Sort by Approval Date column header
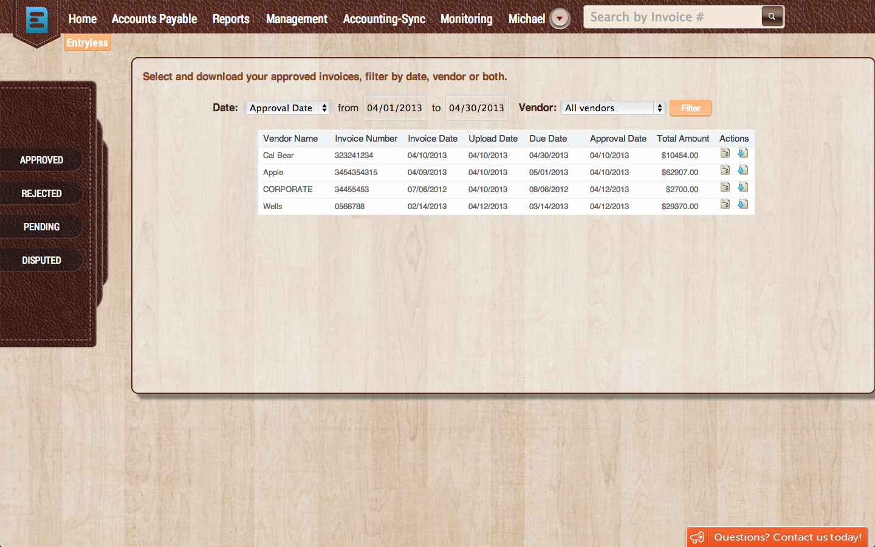The height and width of the screenshot is (547, 875). pyautogui.click(x=618, y=139)
